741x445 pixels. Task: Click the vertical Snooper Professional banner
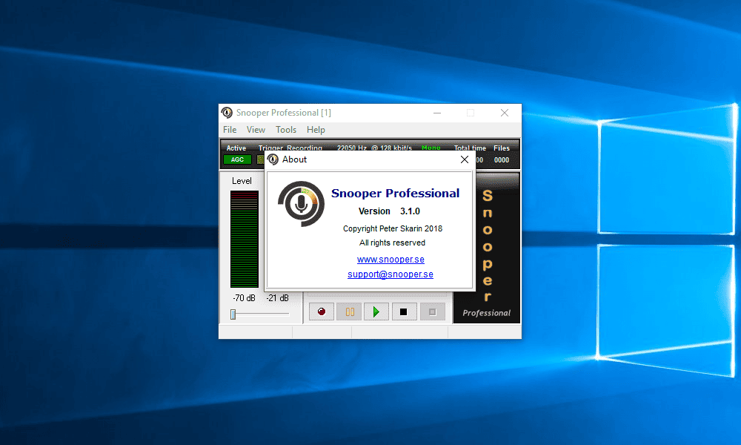coord(487,248)
